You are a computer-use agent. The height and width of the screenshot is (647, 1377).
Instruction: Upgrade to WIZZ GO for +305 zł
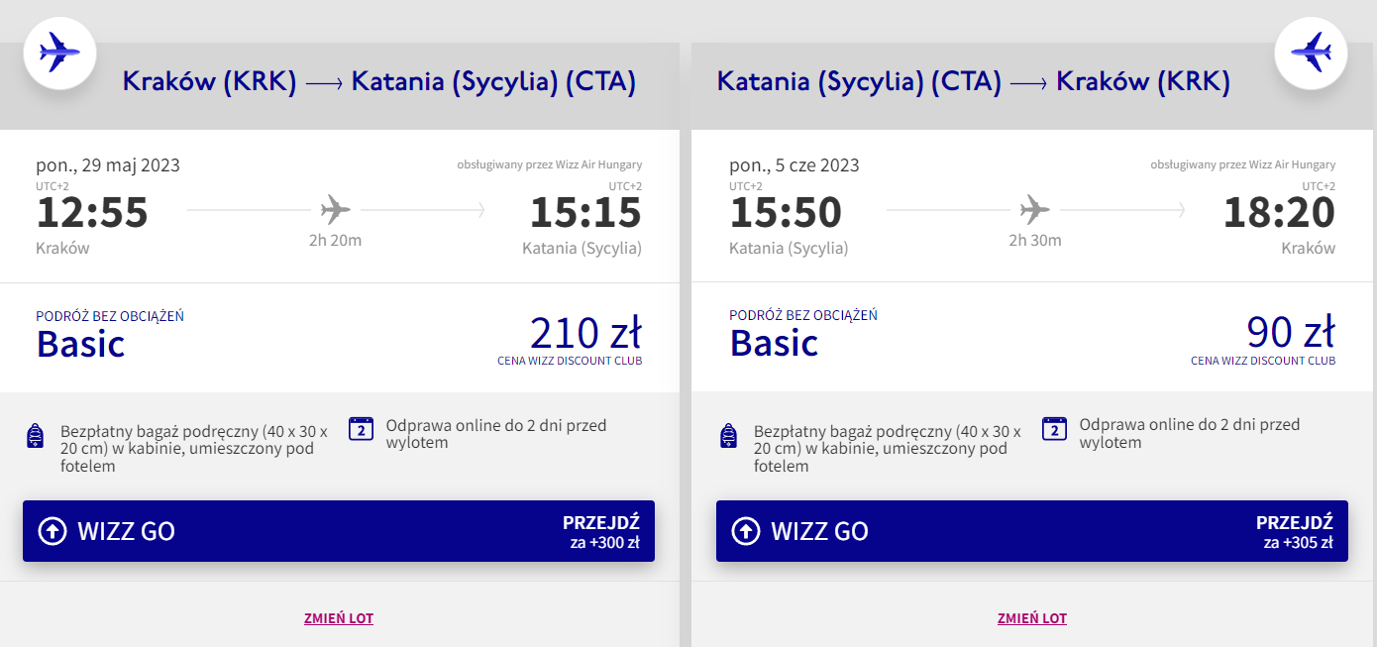click(x=1032, y=531)
